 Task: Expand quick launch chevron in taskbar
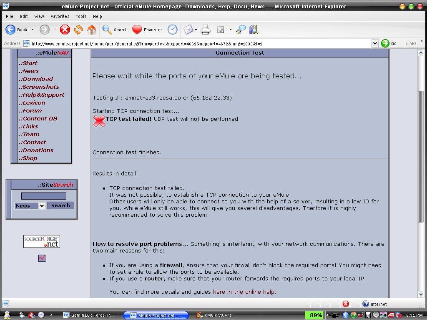(x=51, y=315)
